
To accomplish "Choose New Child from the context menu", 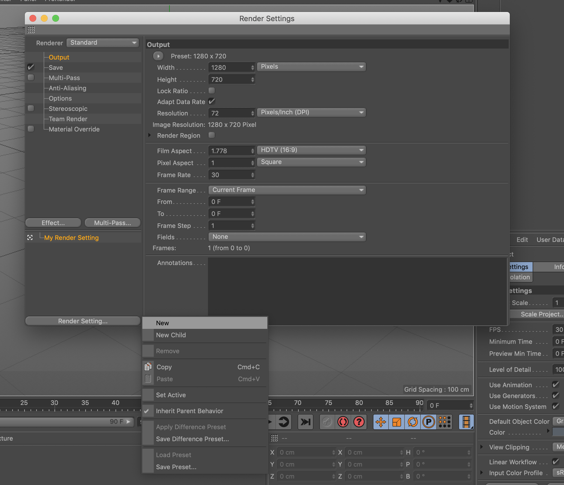I will tap(171, 335).
